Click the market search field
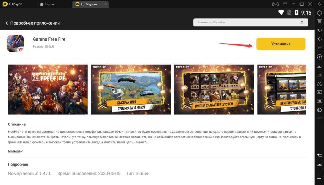 (247, 22)
